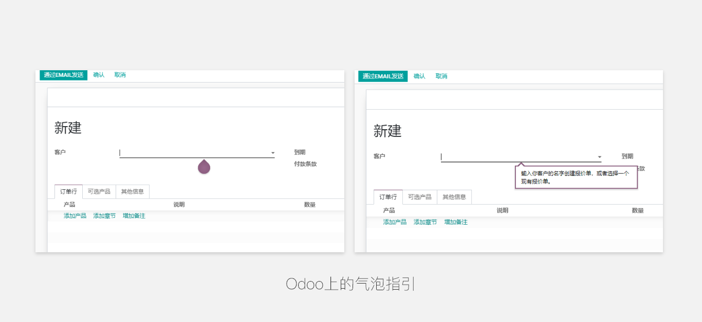Click 通过EMAIL发送 button in left screenshot
The height and width of the screenshot is (322, 702).
(x=64, y=75)
